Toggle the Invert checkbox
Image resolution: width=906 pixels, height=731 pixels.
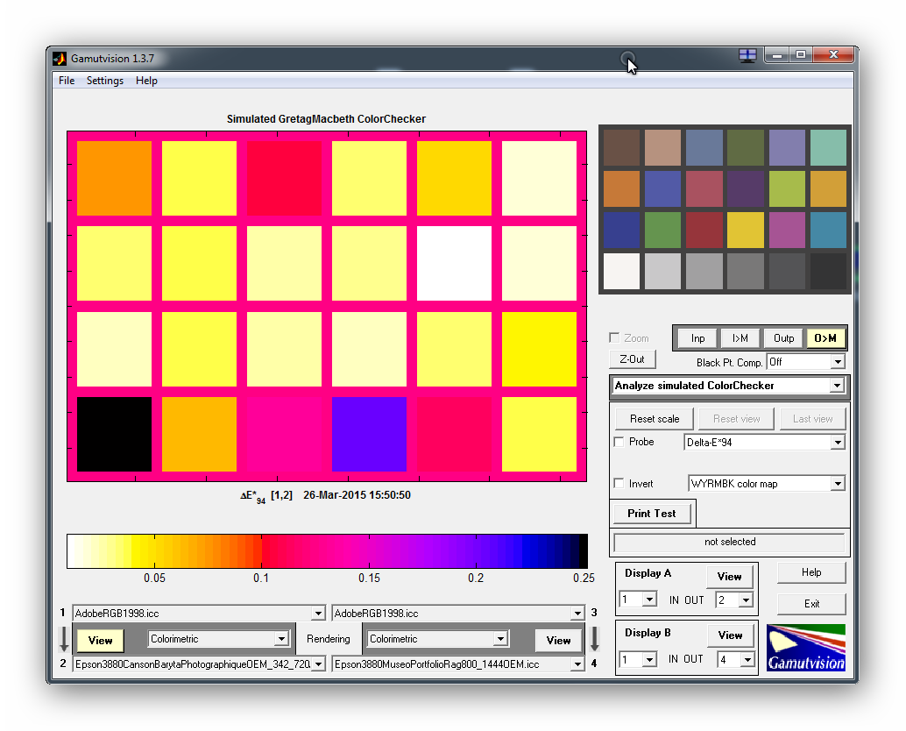[x=619, y=484]
